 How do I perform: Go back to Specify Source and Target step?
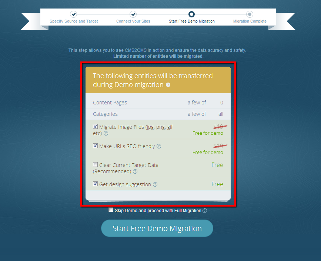coord(74,21)
